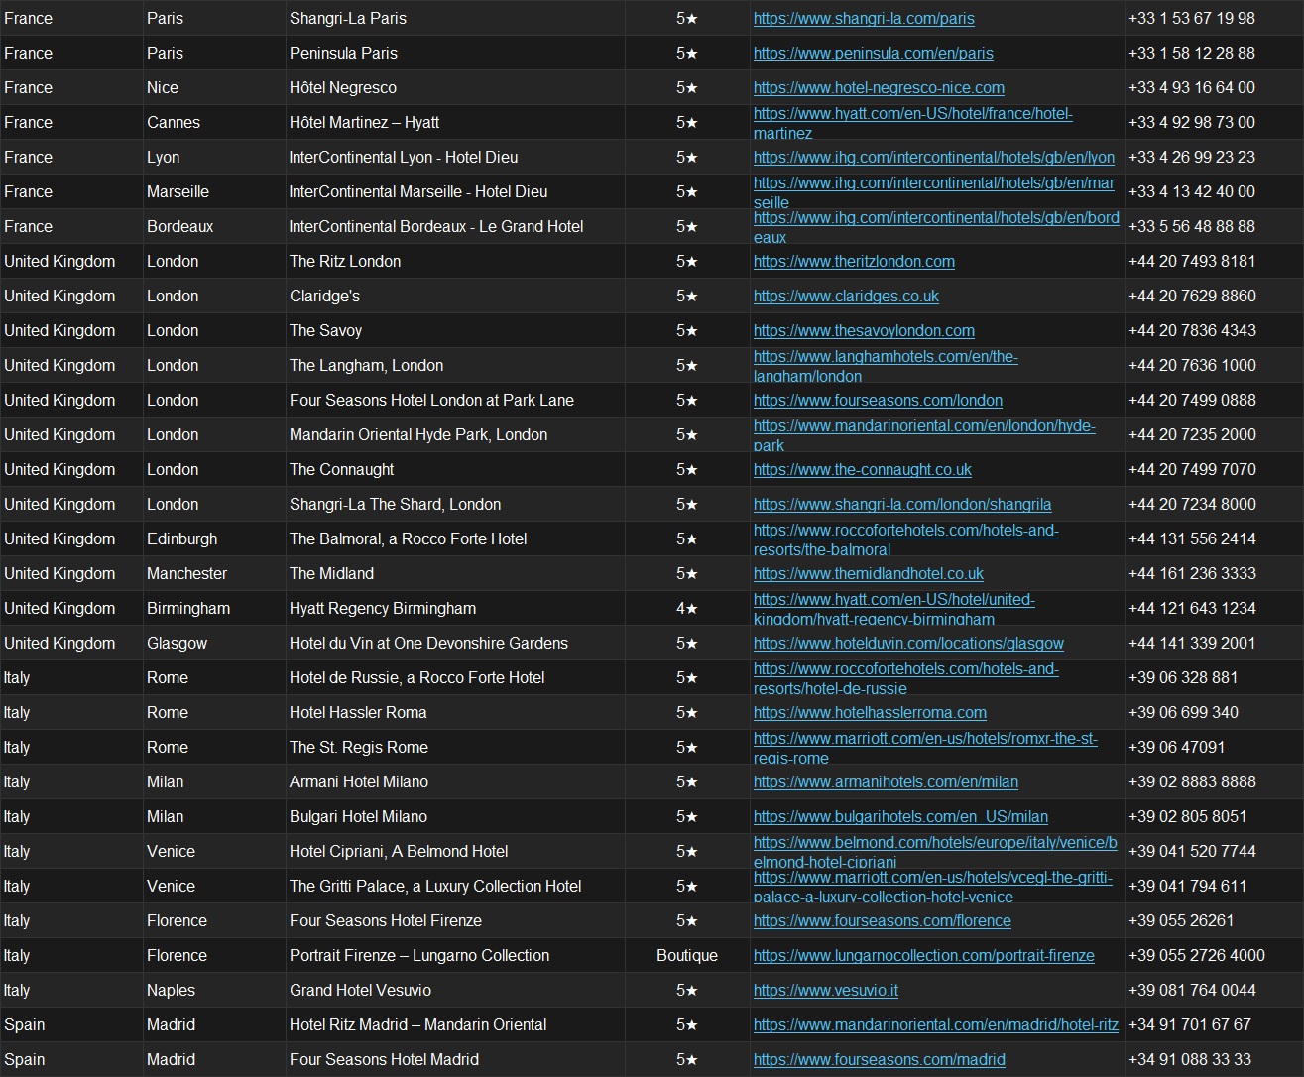The width and height of the screenshot is (1304, 1077).
Task: Open the armanihotels.com/en/milan link
Action: (886, 781)
